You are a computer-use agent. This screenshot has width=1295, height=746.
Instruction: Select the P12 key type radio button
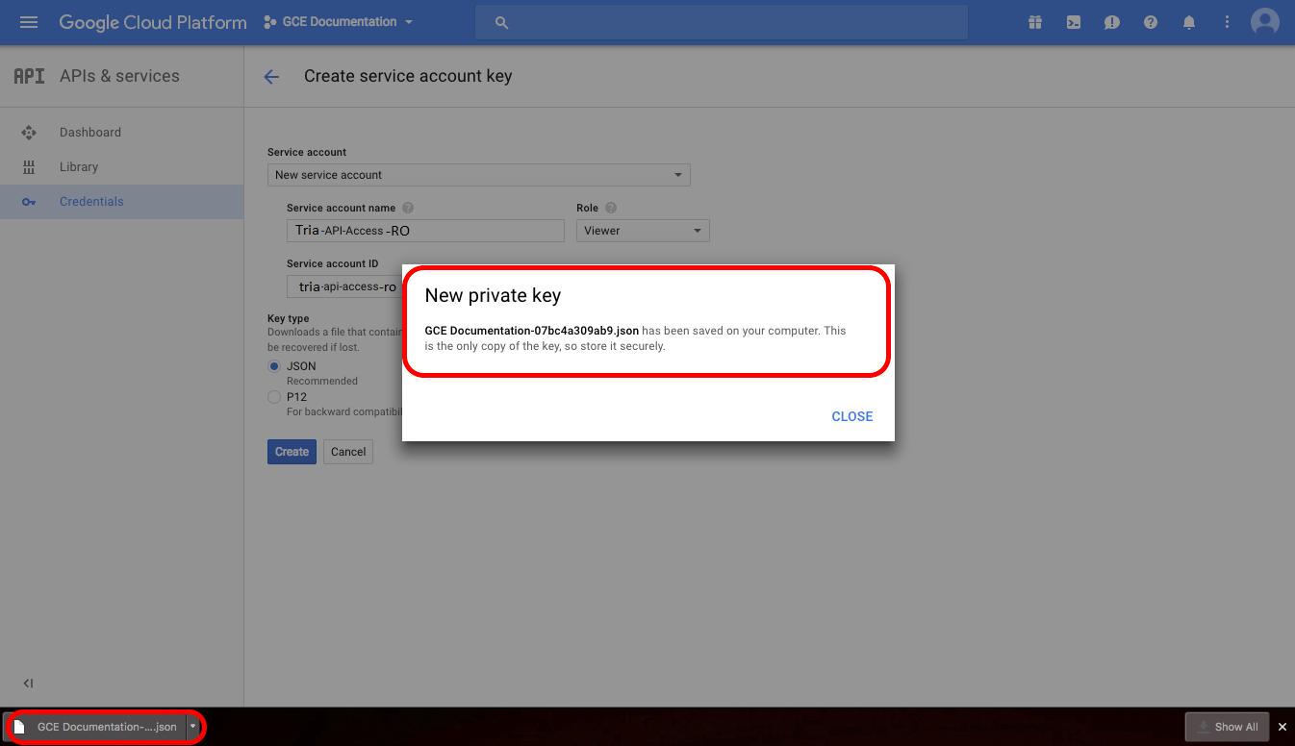click(274, 397)
